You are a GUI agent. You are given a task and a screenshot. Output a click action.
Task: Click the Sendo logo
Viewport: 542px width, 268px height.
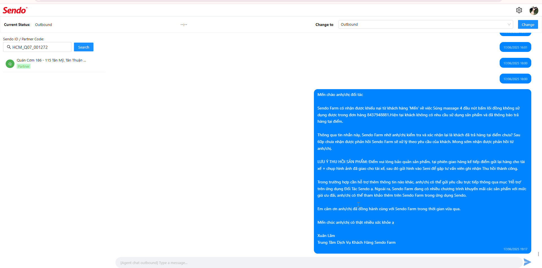[15, 10]
